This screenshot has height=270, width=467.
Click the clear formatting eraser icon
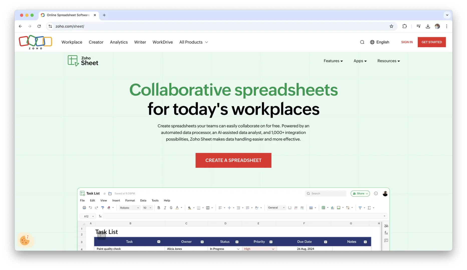click(x=109, y=208)
